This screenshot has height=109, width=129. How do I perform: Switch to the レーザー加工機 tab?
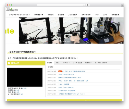tap(77, 63)
